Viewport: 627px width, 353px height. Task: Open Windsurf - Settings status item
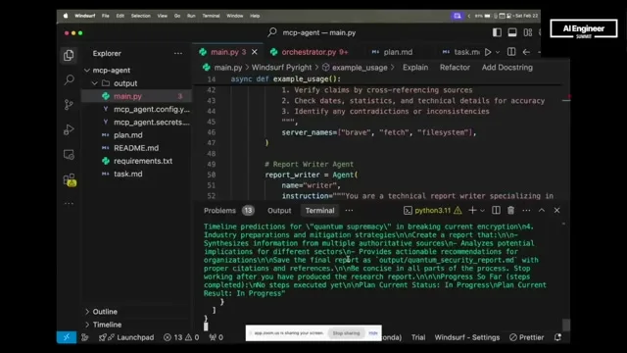pyautogui.click(x=467, y=337)
